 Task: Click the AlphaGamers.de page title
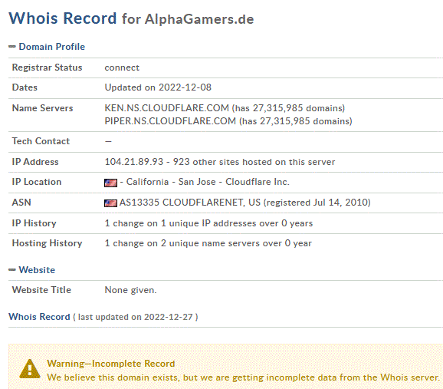[199, 19]
